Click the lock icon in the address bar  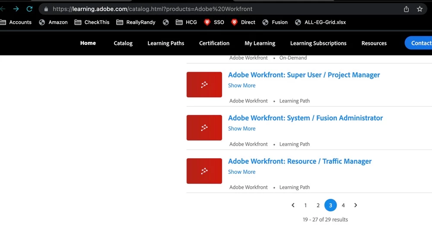click(46, 9)
